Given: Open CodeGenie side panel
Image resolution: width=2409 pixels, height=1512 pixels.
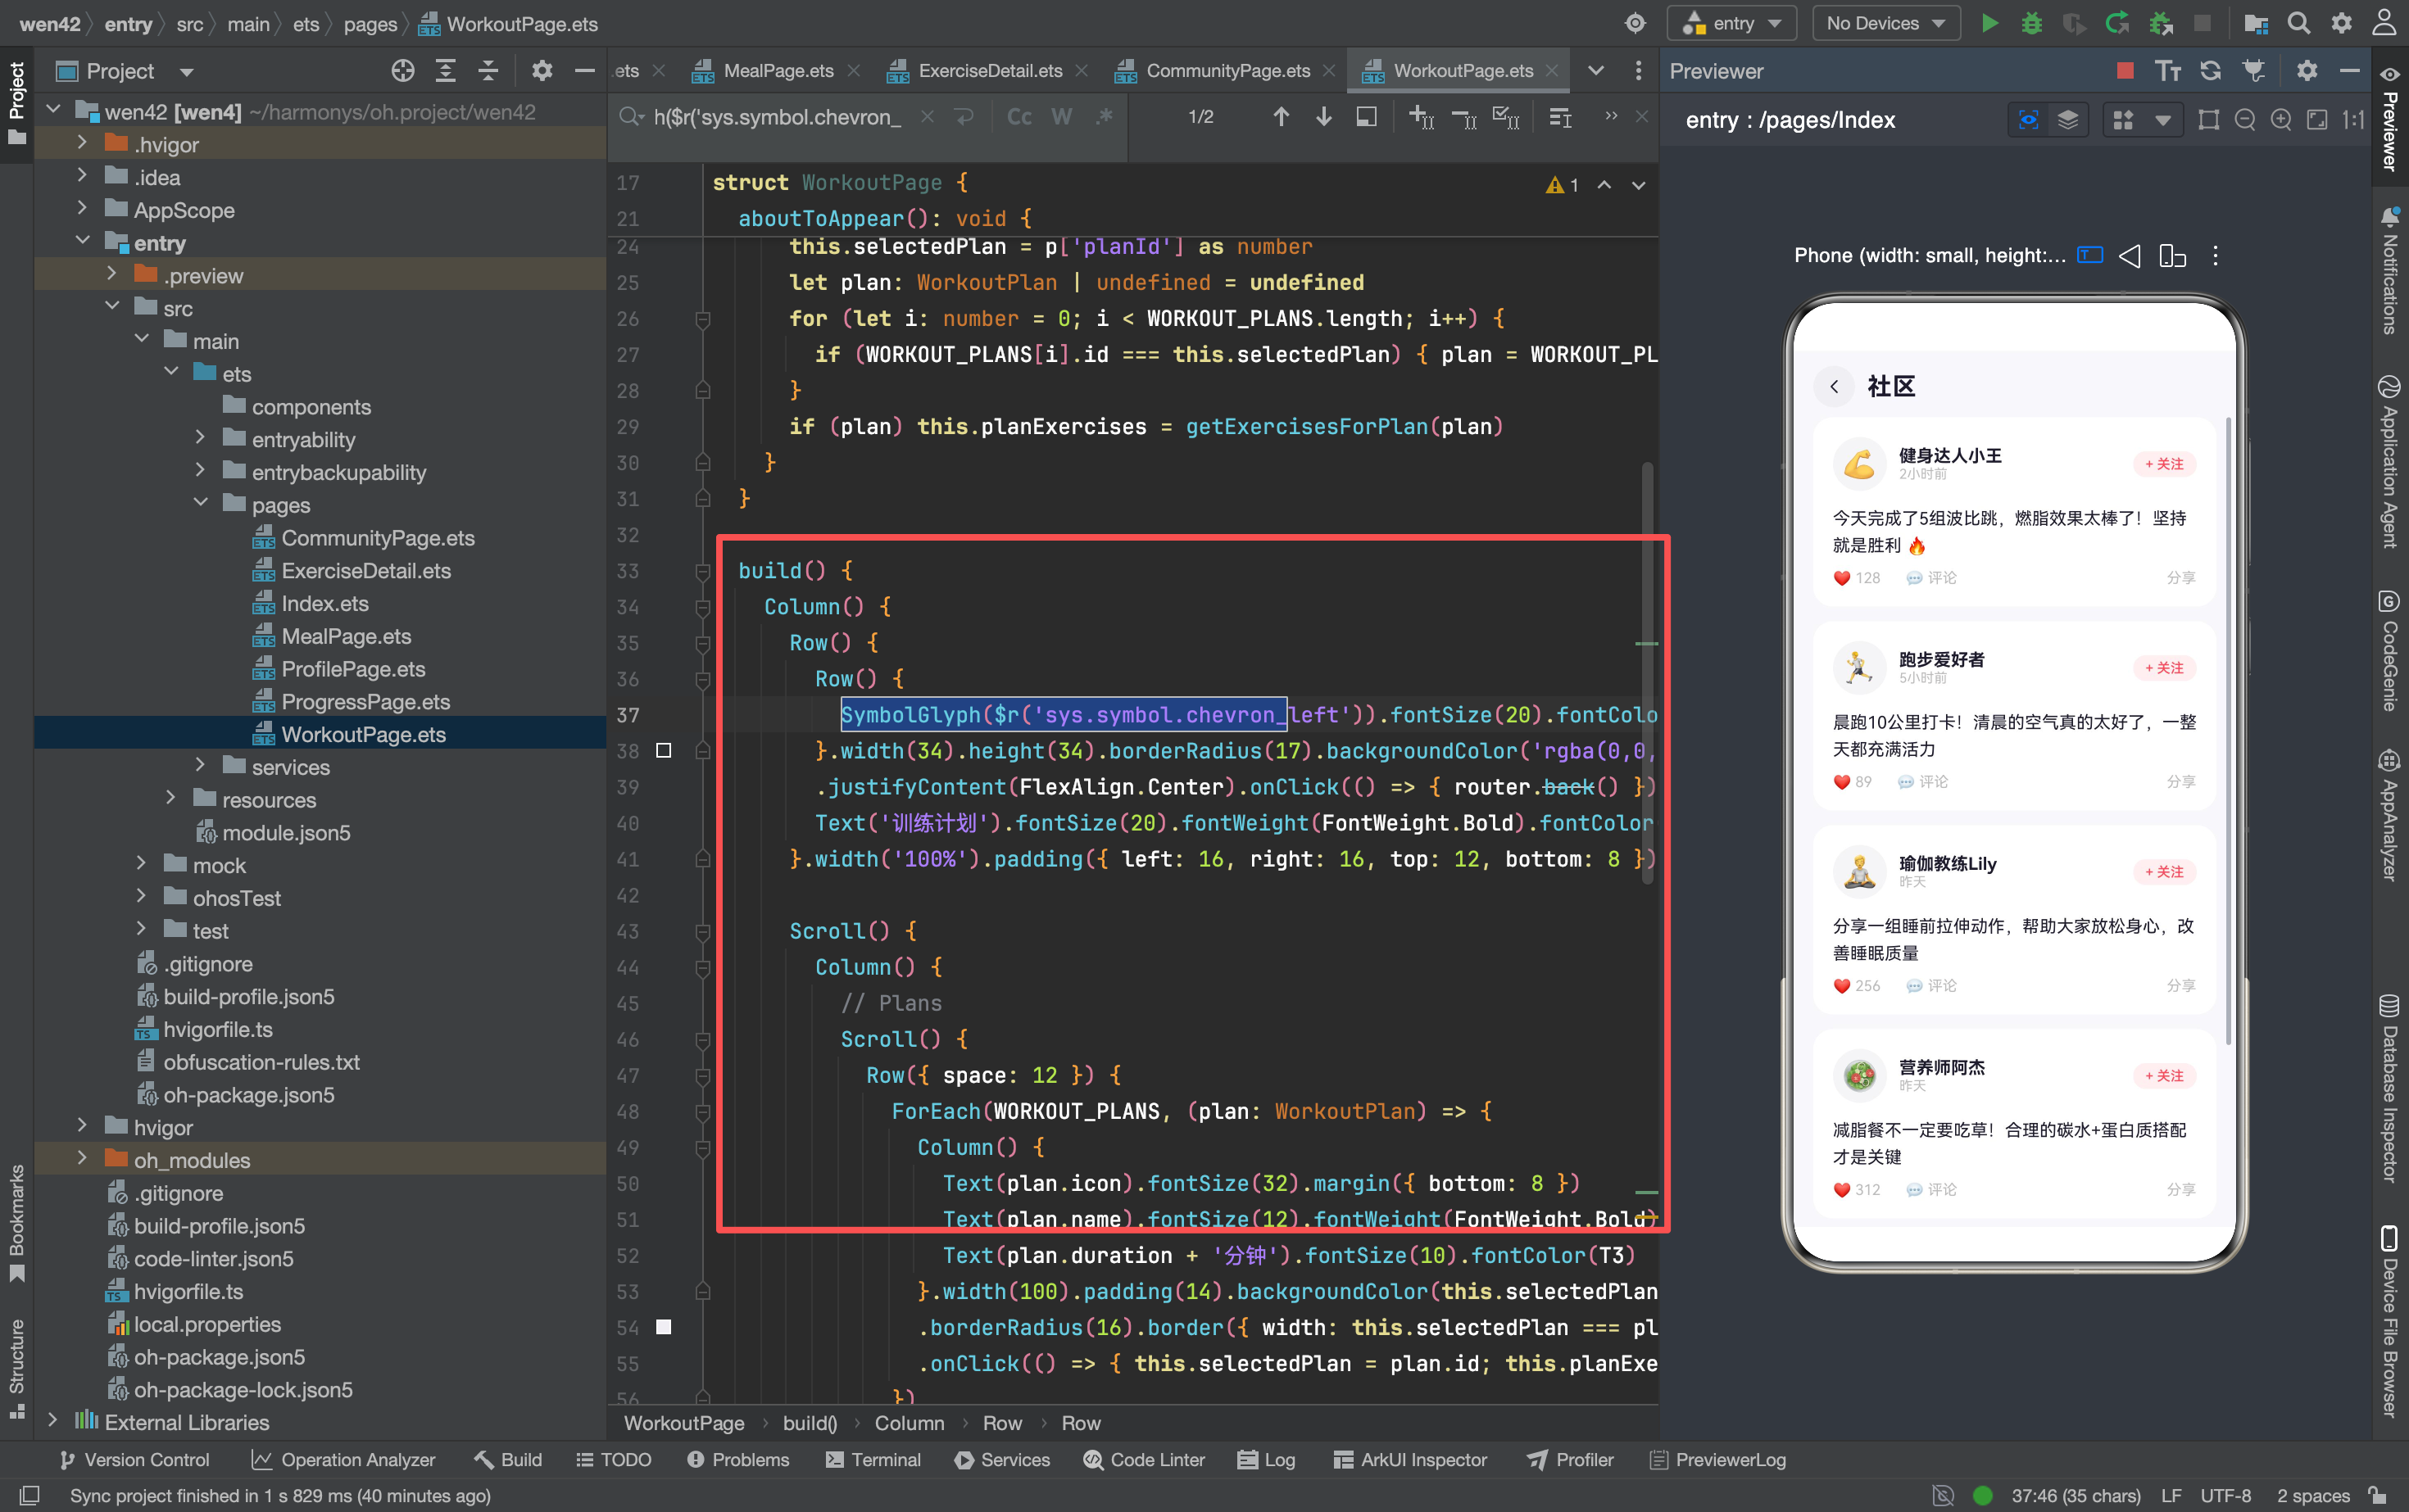Looking at the screenshot, I should click(x=2389, y=652).
